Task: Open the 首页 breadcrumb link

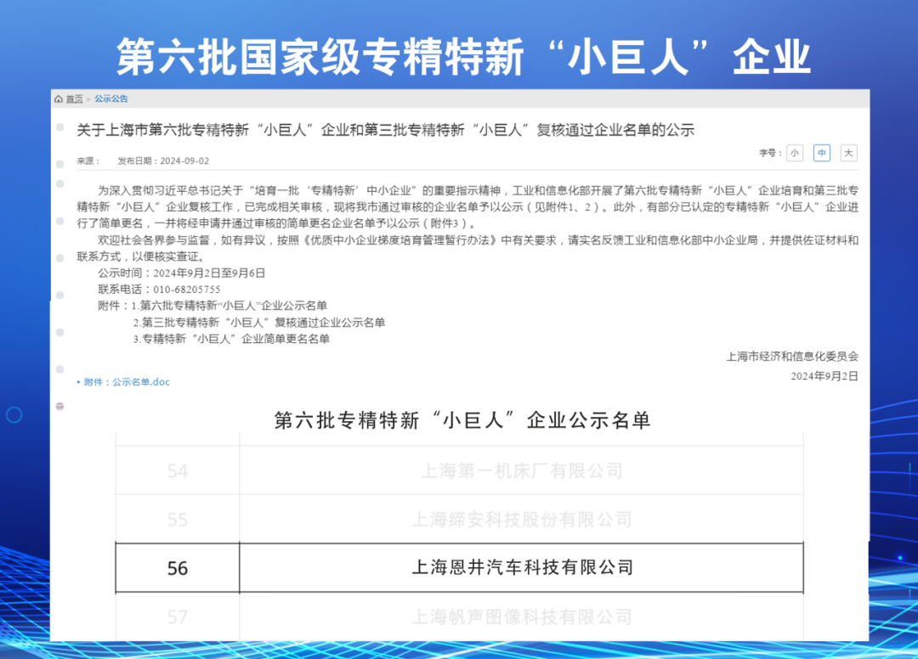Action: click(x=74, y=99)
